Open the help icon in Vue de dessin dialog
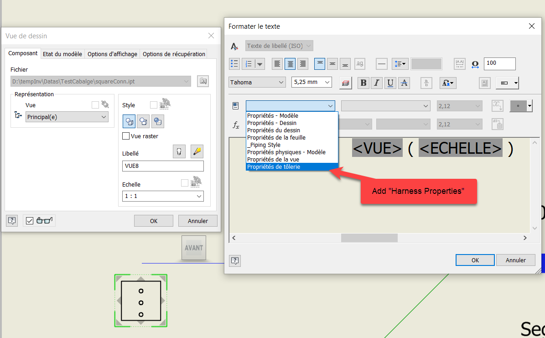The height and width of the screenshot is (338, 545). tap(11, 221)
